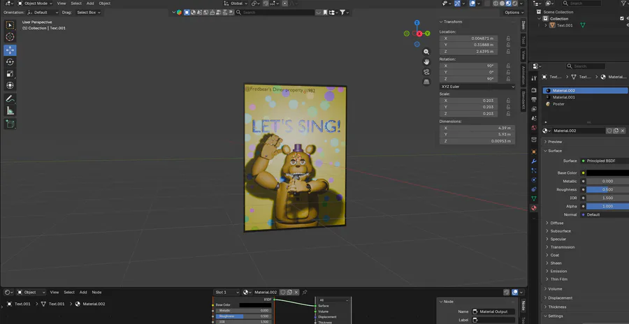Click the green Y axis on gizmo

coord(428,34)
